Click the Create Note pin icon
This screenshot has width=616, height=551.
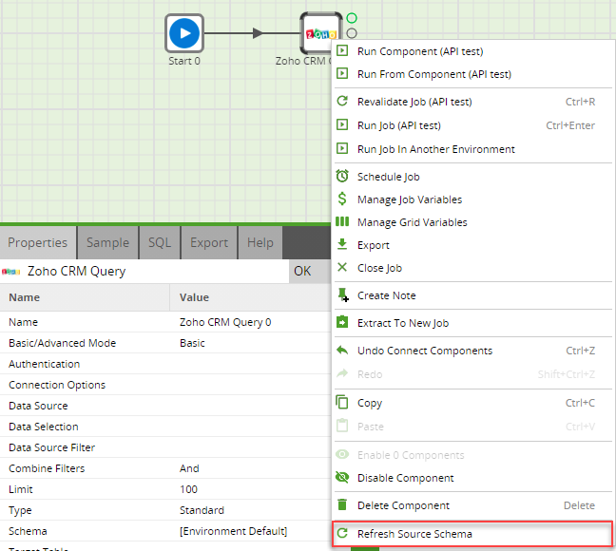(x=342, y=294)
